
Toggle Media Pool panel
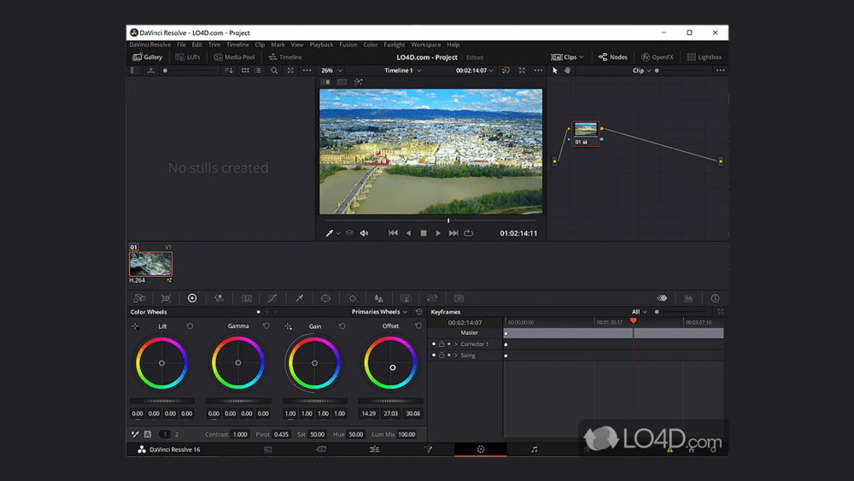(234, 56)
